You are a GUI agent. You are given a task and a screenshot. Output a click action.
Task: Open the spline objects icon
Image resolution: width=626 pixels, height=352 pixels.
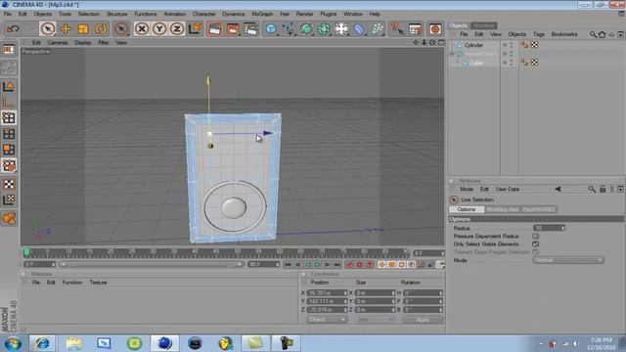coord(289,28)
